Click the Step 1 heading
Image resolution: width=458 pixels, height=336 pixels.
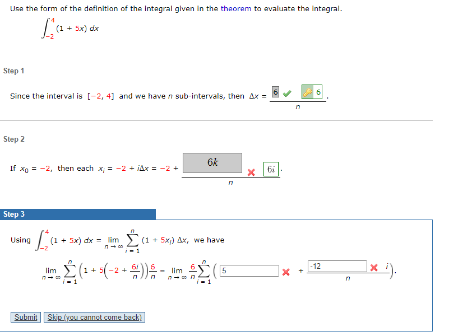pyautogui.click(x=12, y=71)
